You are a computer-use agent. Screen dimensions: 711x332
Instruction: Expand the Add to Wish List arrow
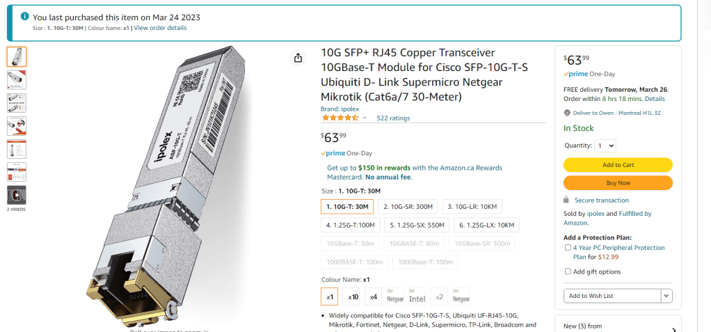click(x=666, y=296)
